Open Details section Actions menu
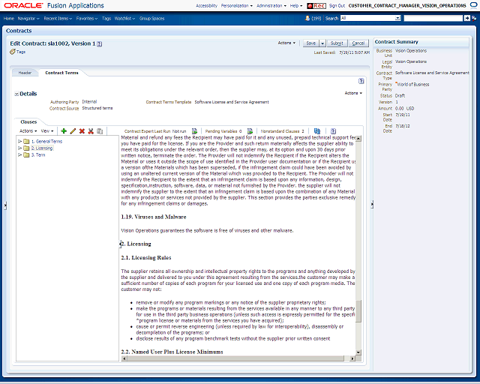480x384 pixels. click(x=353, y=93)
